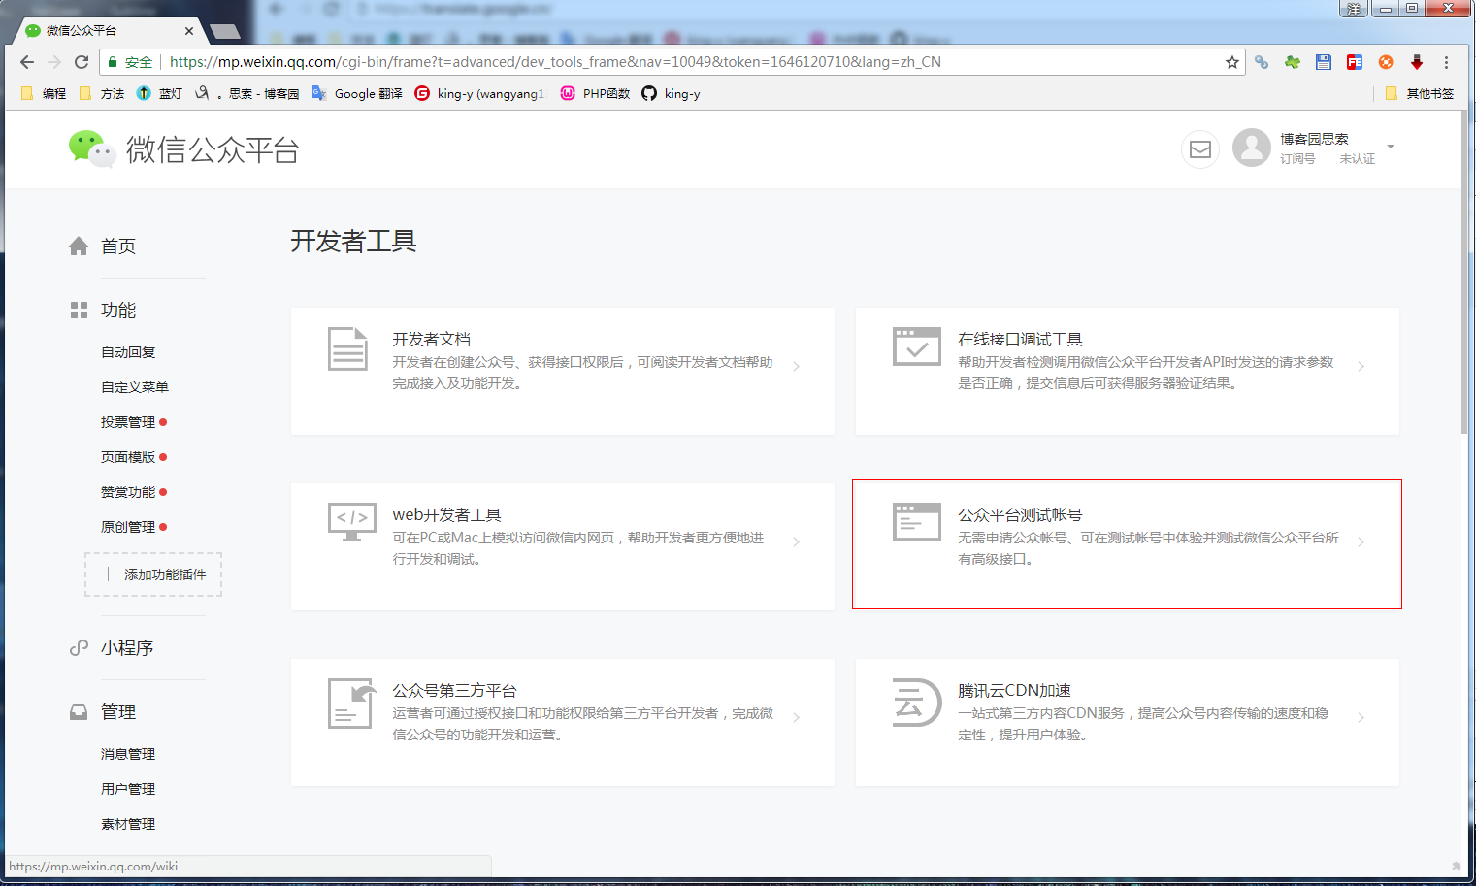The height and width of the screenshot is (886, 1476).
Task: Click the chevron on the 开发者文档 card
Action: tap(796, 367)
